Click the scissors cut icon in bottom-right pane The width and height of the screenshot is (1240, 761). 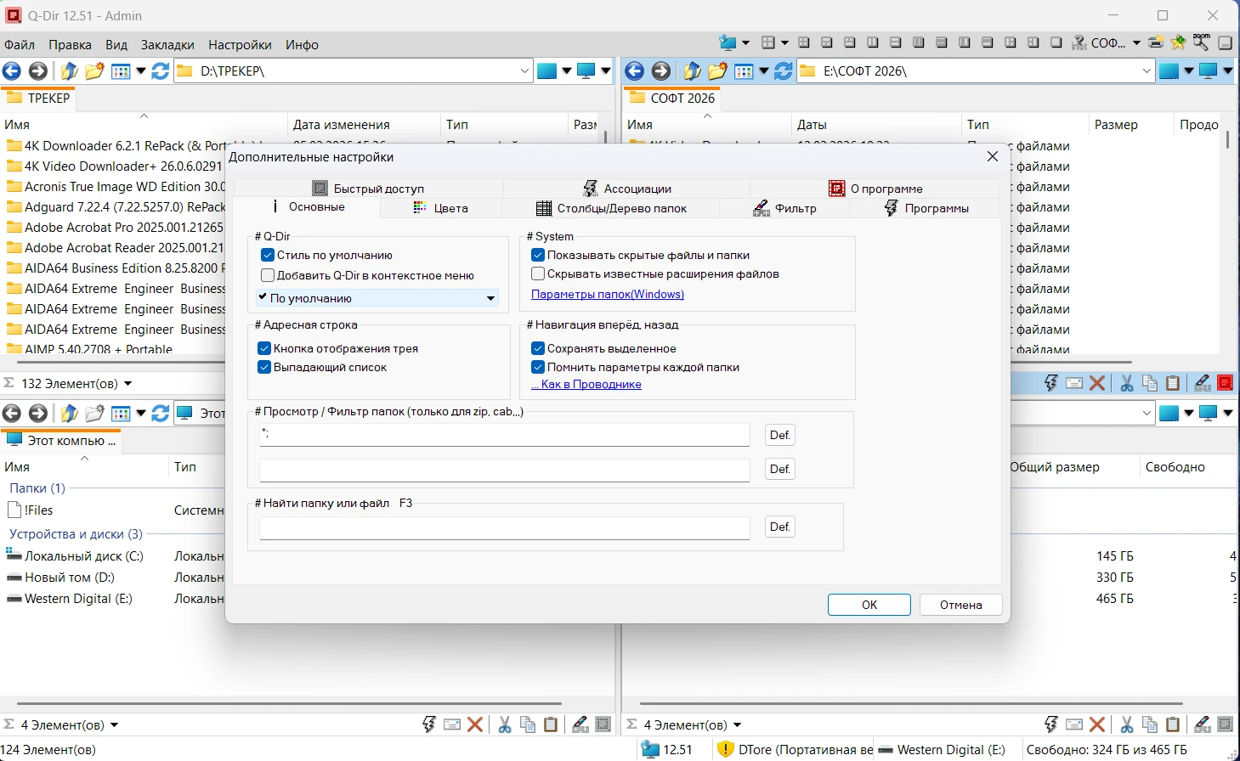coord(1126,724)
